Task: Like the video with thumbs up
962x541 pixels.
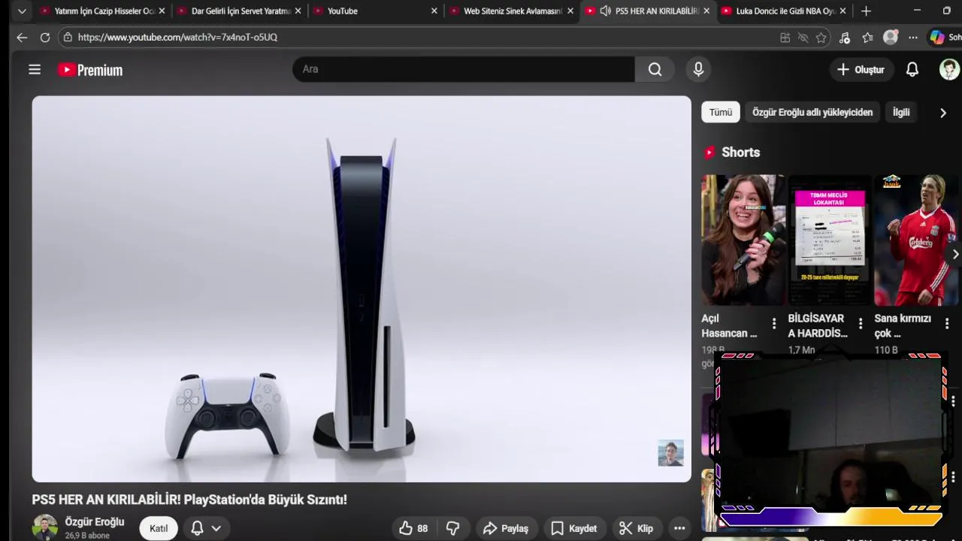Action: click(x=413, y=528)
